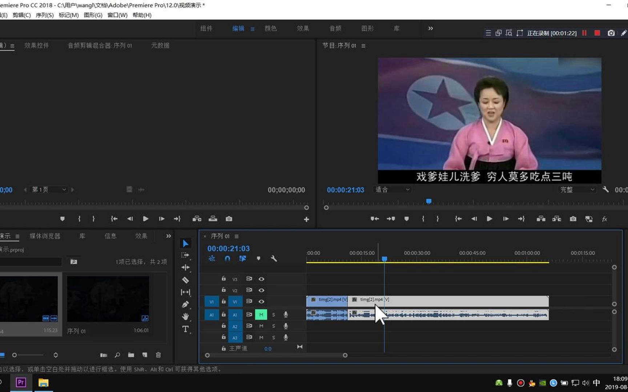The height and width of the screenshot is (392, 628).
Task: Toggle timeline snap magnet icon
Action: (227, 258)
